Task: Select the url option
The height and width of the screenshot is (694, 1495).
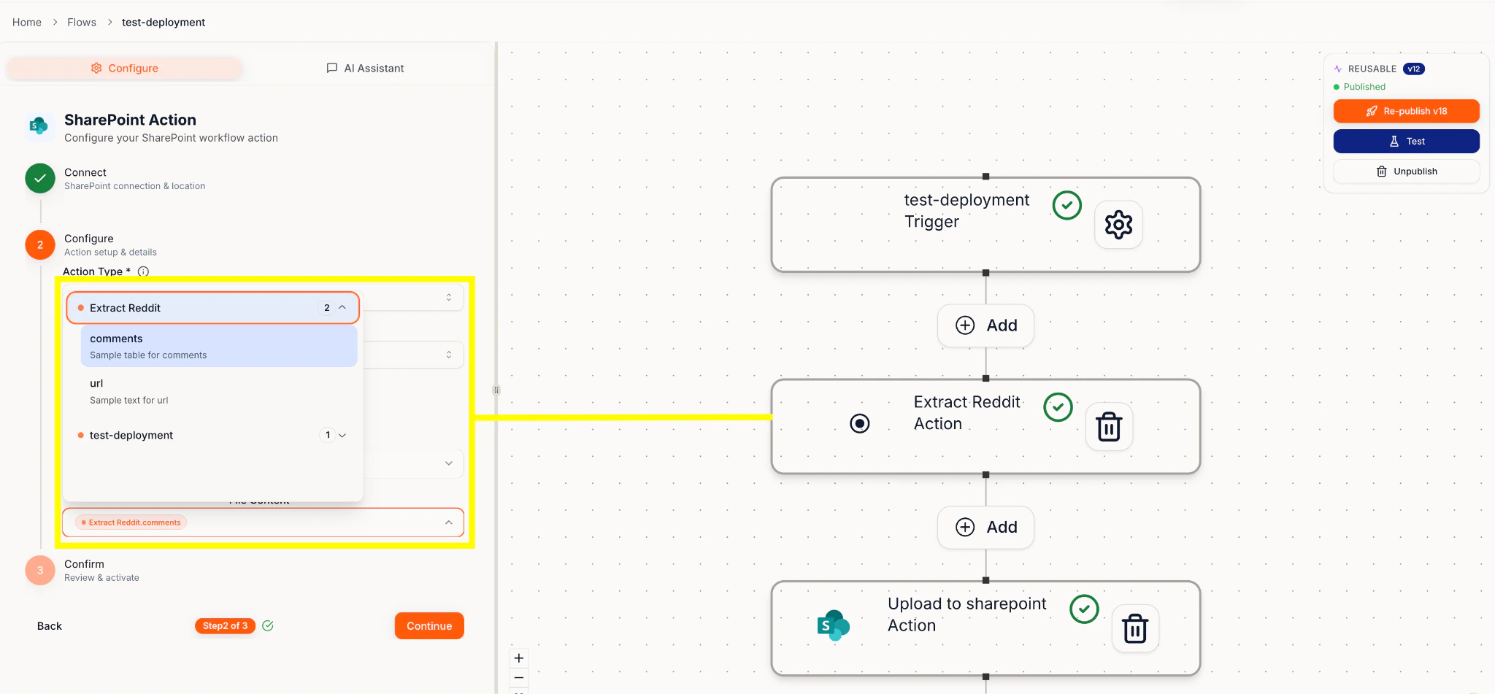Action: 219,391
